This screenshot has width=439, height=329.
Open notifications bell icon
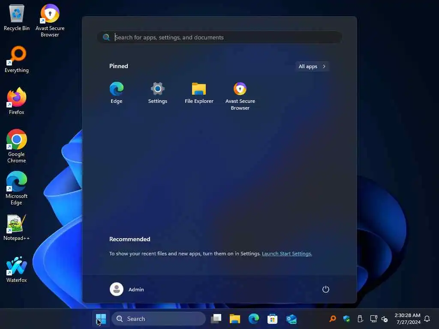coord(427,319)
